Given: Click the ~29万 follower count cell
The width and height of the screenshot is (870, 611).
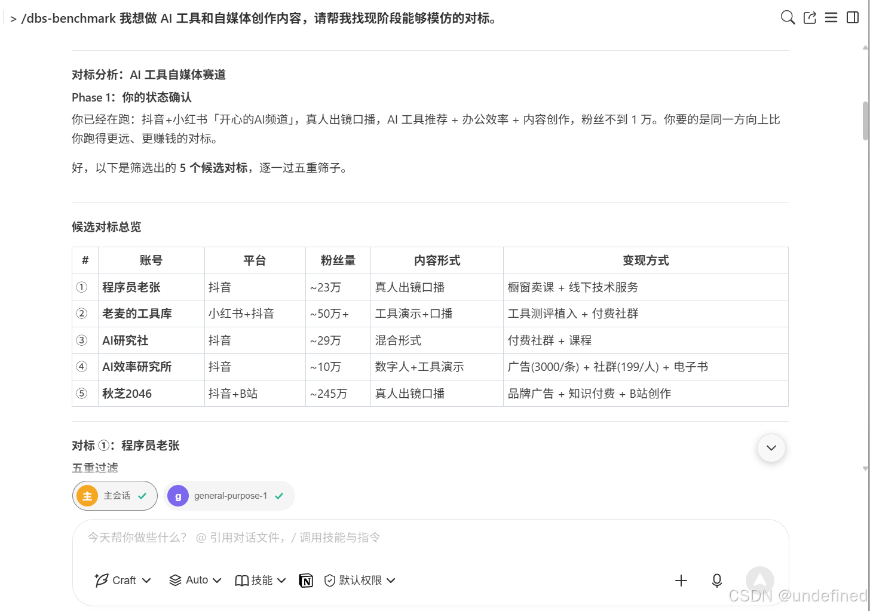Looking at the screenshot, I should click(x=338, y=340).
